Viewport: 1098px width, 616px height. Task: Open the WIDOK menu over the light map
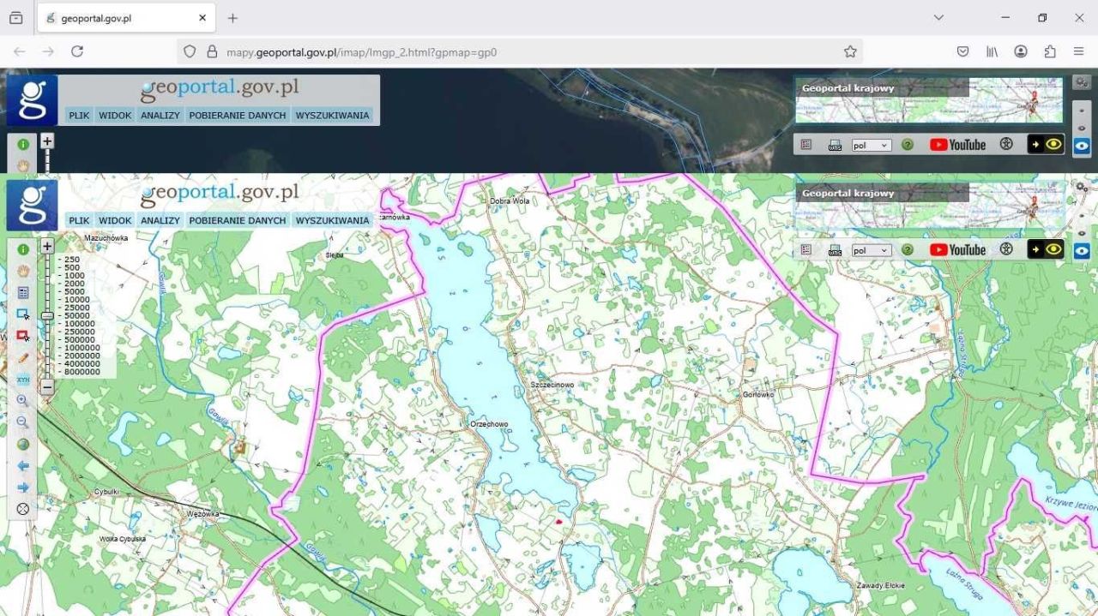(x=115, y=220)
